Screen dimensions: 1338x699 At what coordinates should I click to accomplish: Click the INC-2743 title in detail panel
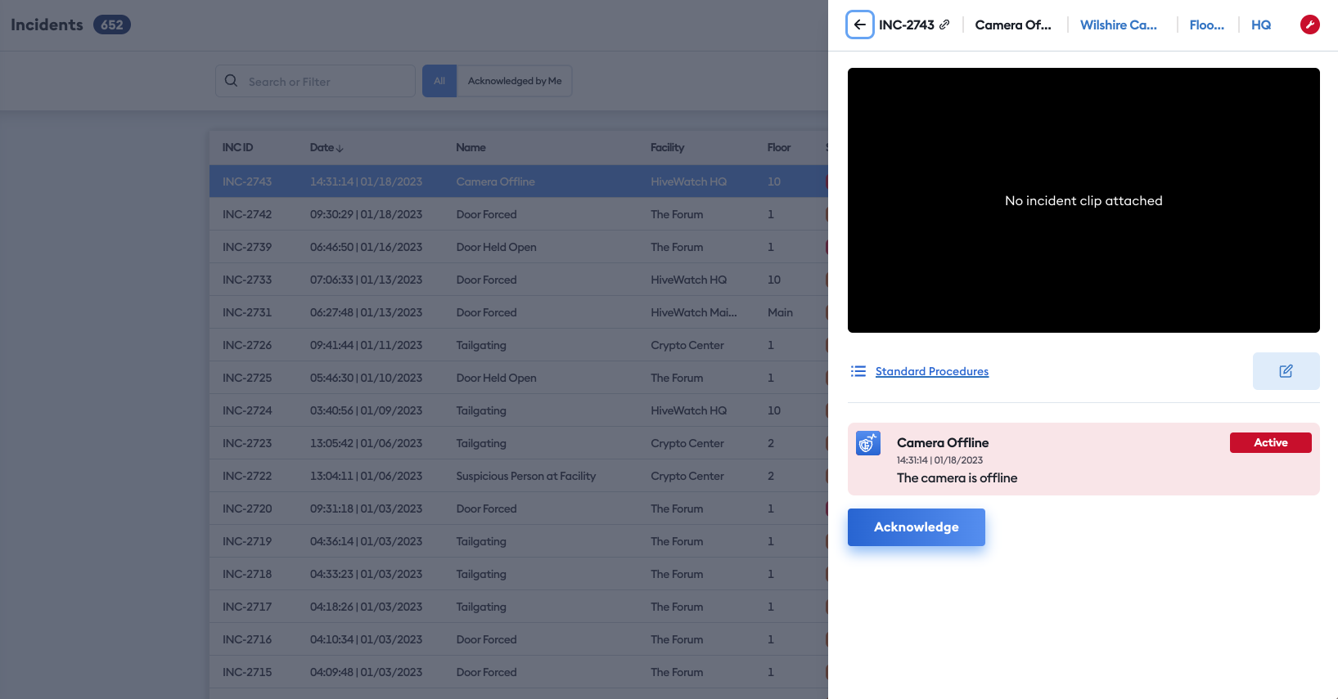(907, 25)
